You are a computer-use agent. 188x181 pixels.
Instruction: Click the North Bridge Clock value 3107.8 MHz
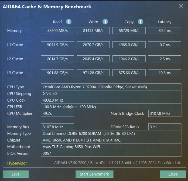(x=165, y=113)
